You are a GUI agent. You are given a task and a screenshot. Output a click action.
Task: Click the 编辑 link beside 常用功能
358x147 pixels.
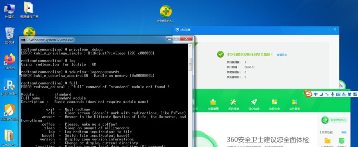tap(344, 132)
